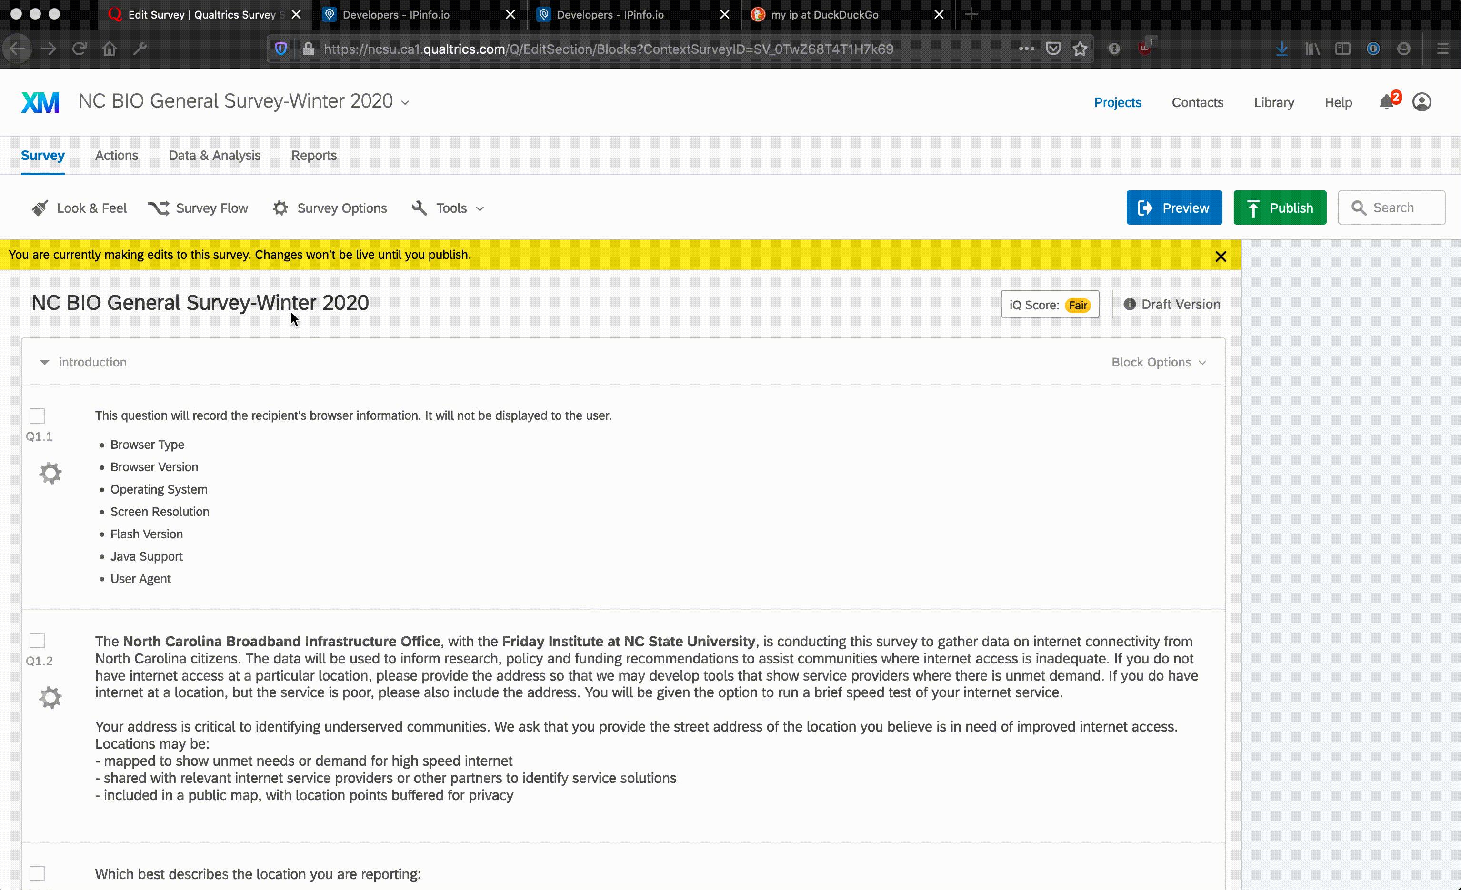Go back with browser back arrow
Viewport: 1461px width, 890px height.
click(x=17, y=49)
